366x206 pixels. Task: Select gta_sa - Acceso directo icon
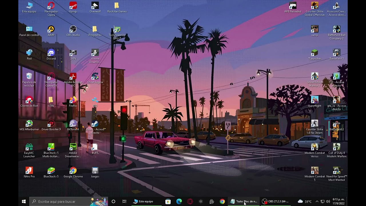337,103
